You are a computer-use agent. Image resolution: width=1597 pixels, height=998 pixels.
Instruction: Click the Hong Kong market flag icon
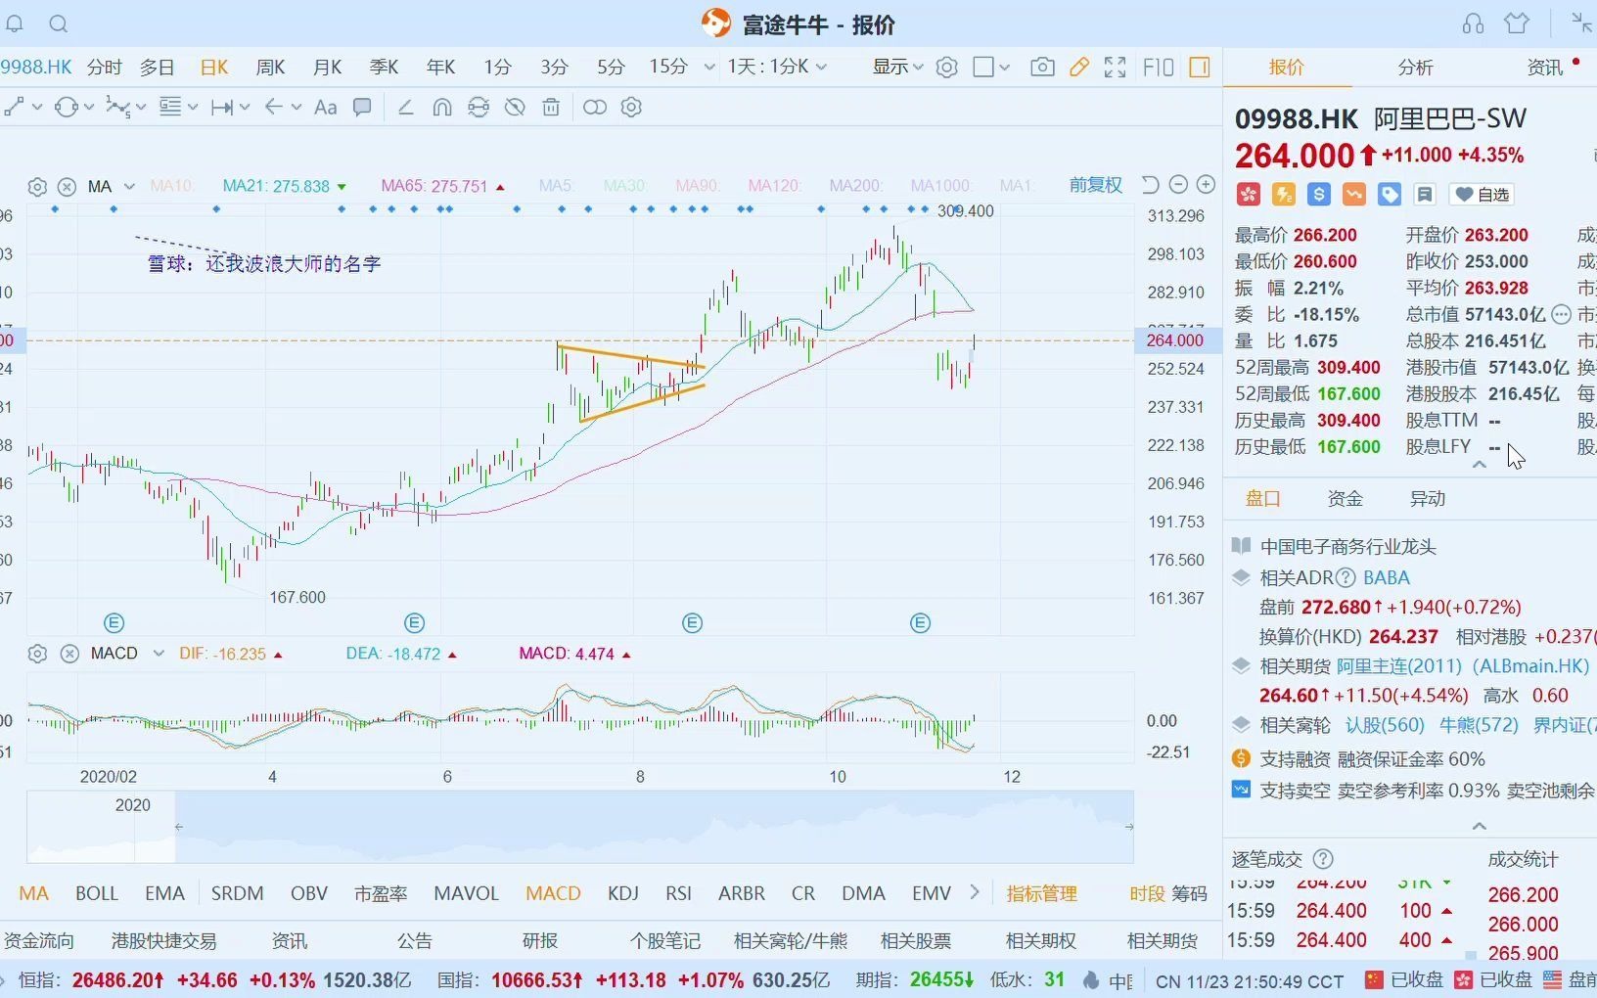tap(1248, 195)
